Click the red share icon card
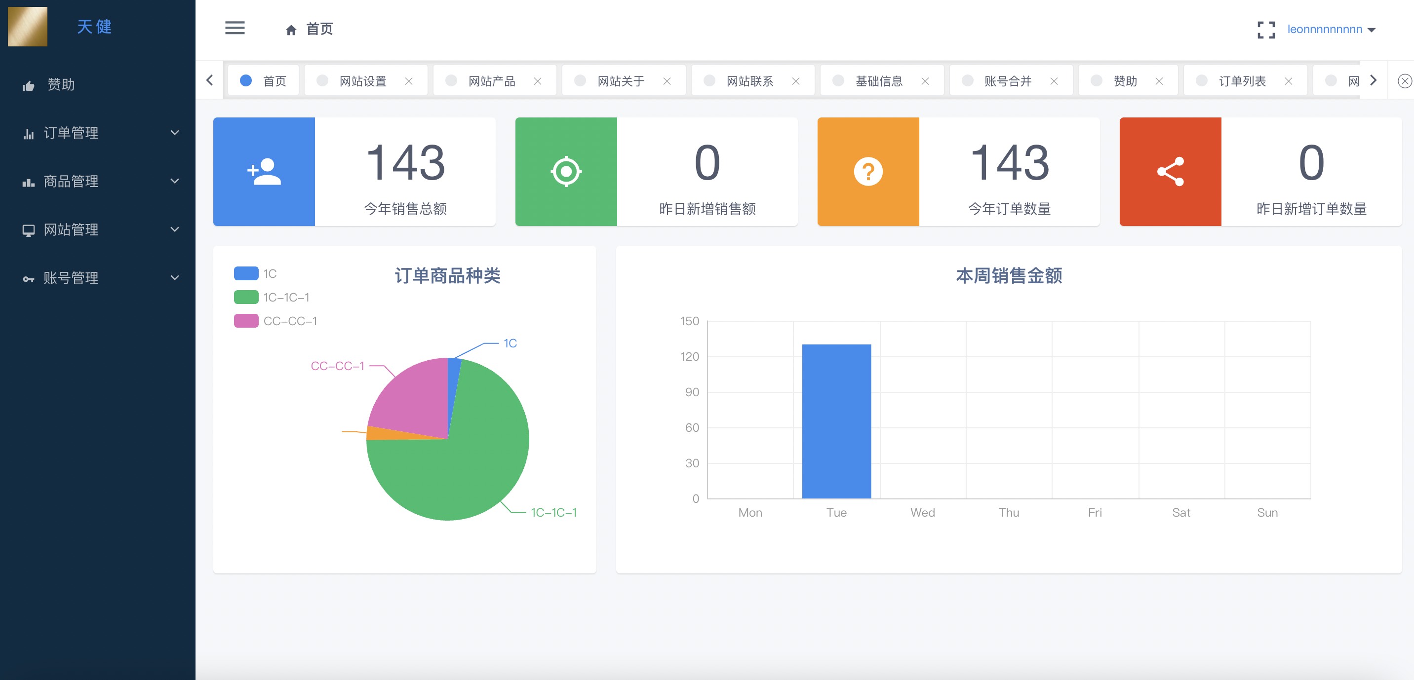The height and width of the screenshot is (680, 1414). [1170, 171]
